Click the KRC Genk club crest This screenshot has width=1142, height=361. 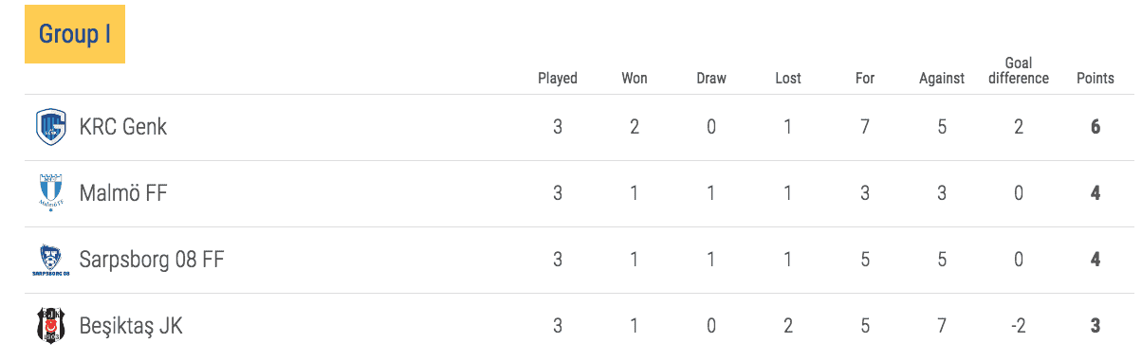coord(50,127)
